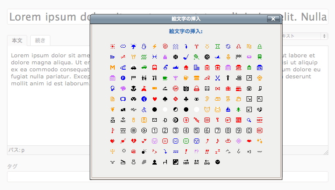Select the blue magnifying glass emoji
Screen dimensions: 335x190
tap(249, 120)
